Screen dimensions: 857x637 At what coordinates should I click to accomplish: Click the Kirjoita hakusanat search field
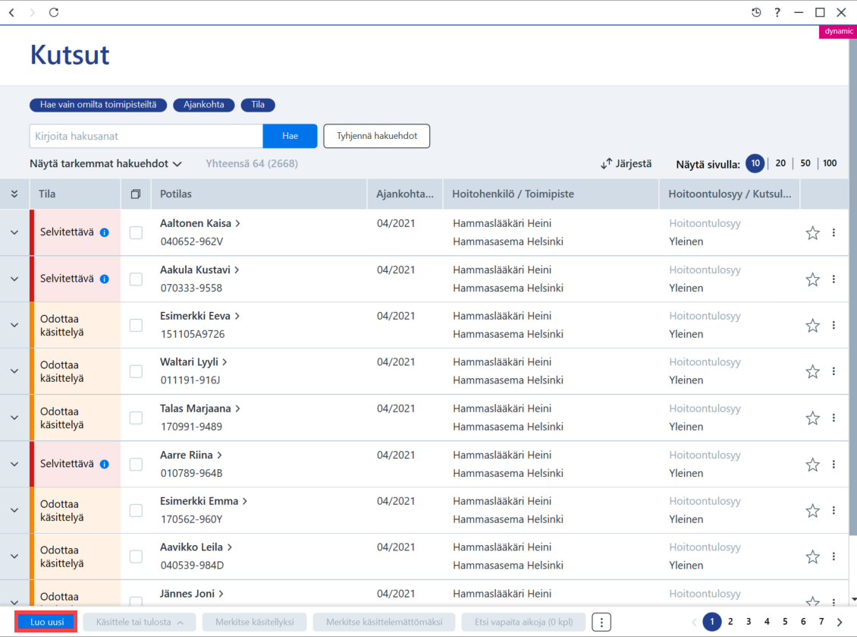point(146,136)
